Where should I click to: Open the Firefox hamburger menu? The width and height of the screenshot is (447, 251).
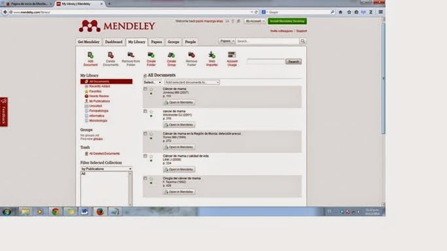click(381, 12)
